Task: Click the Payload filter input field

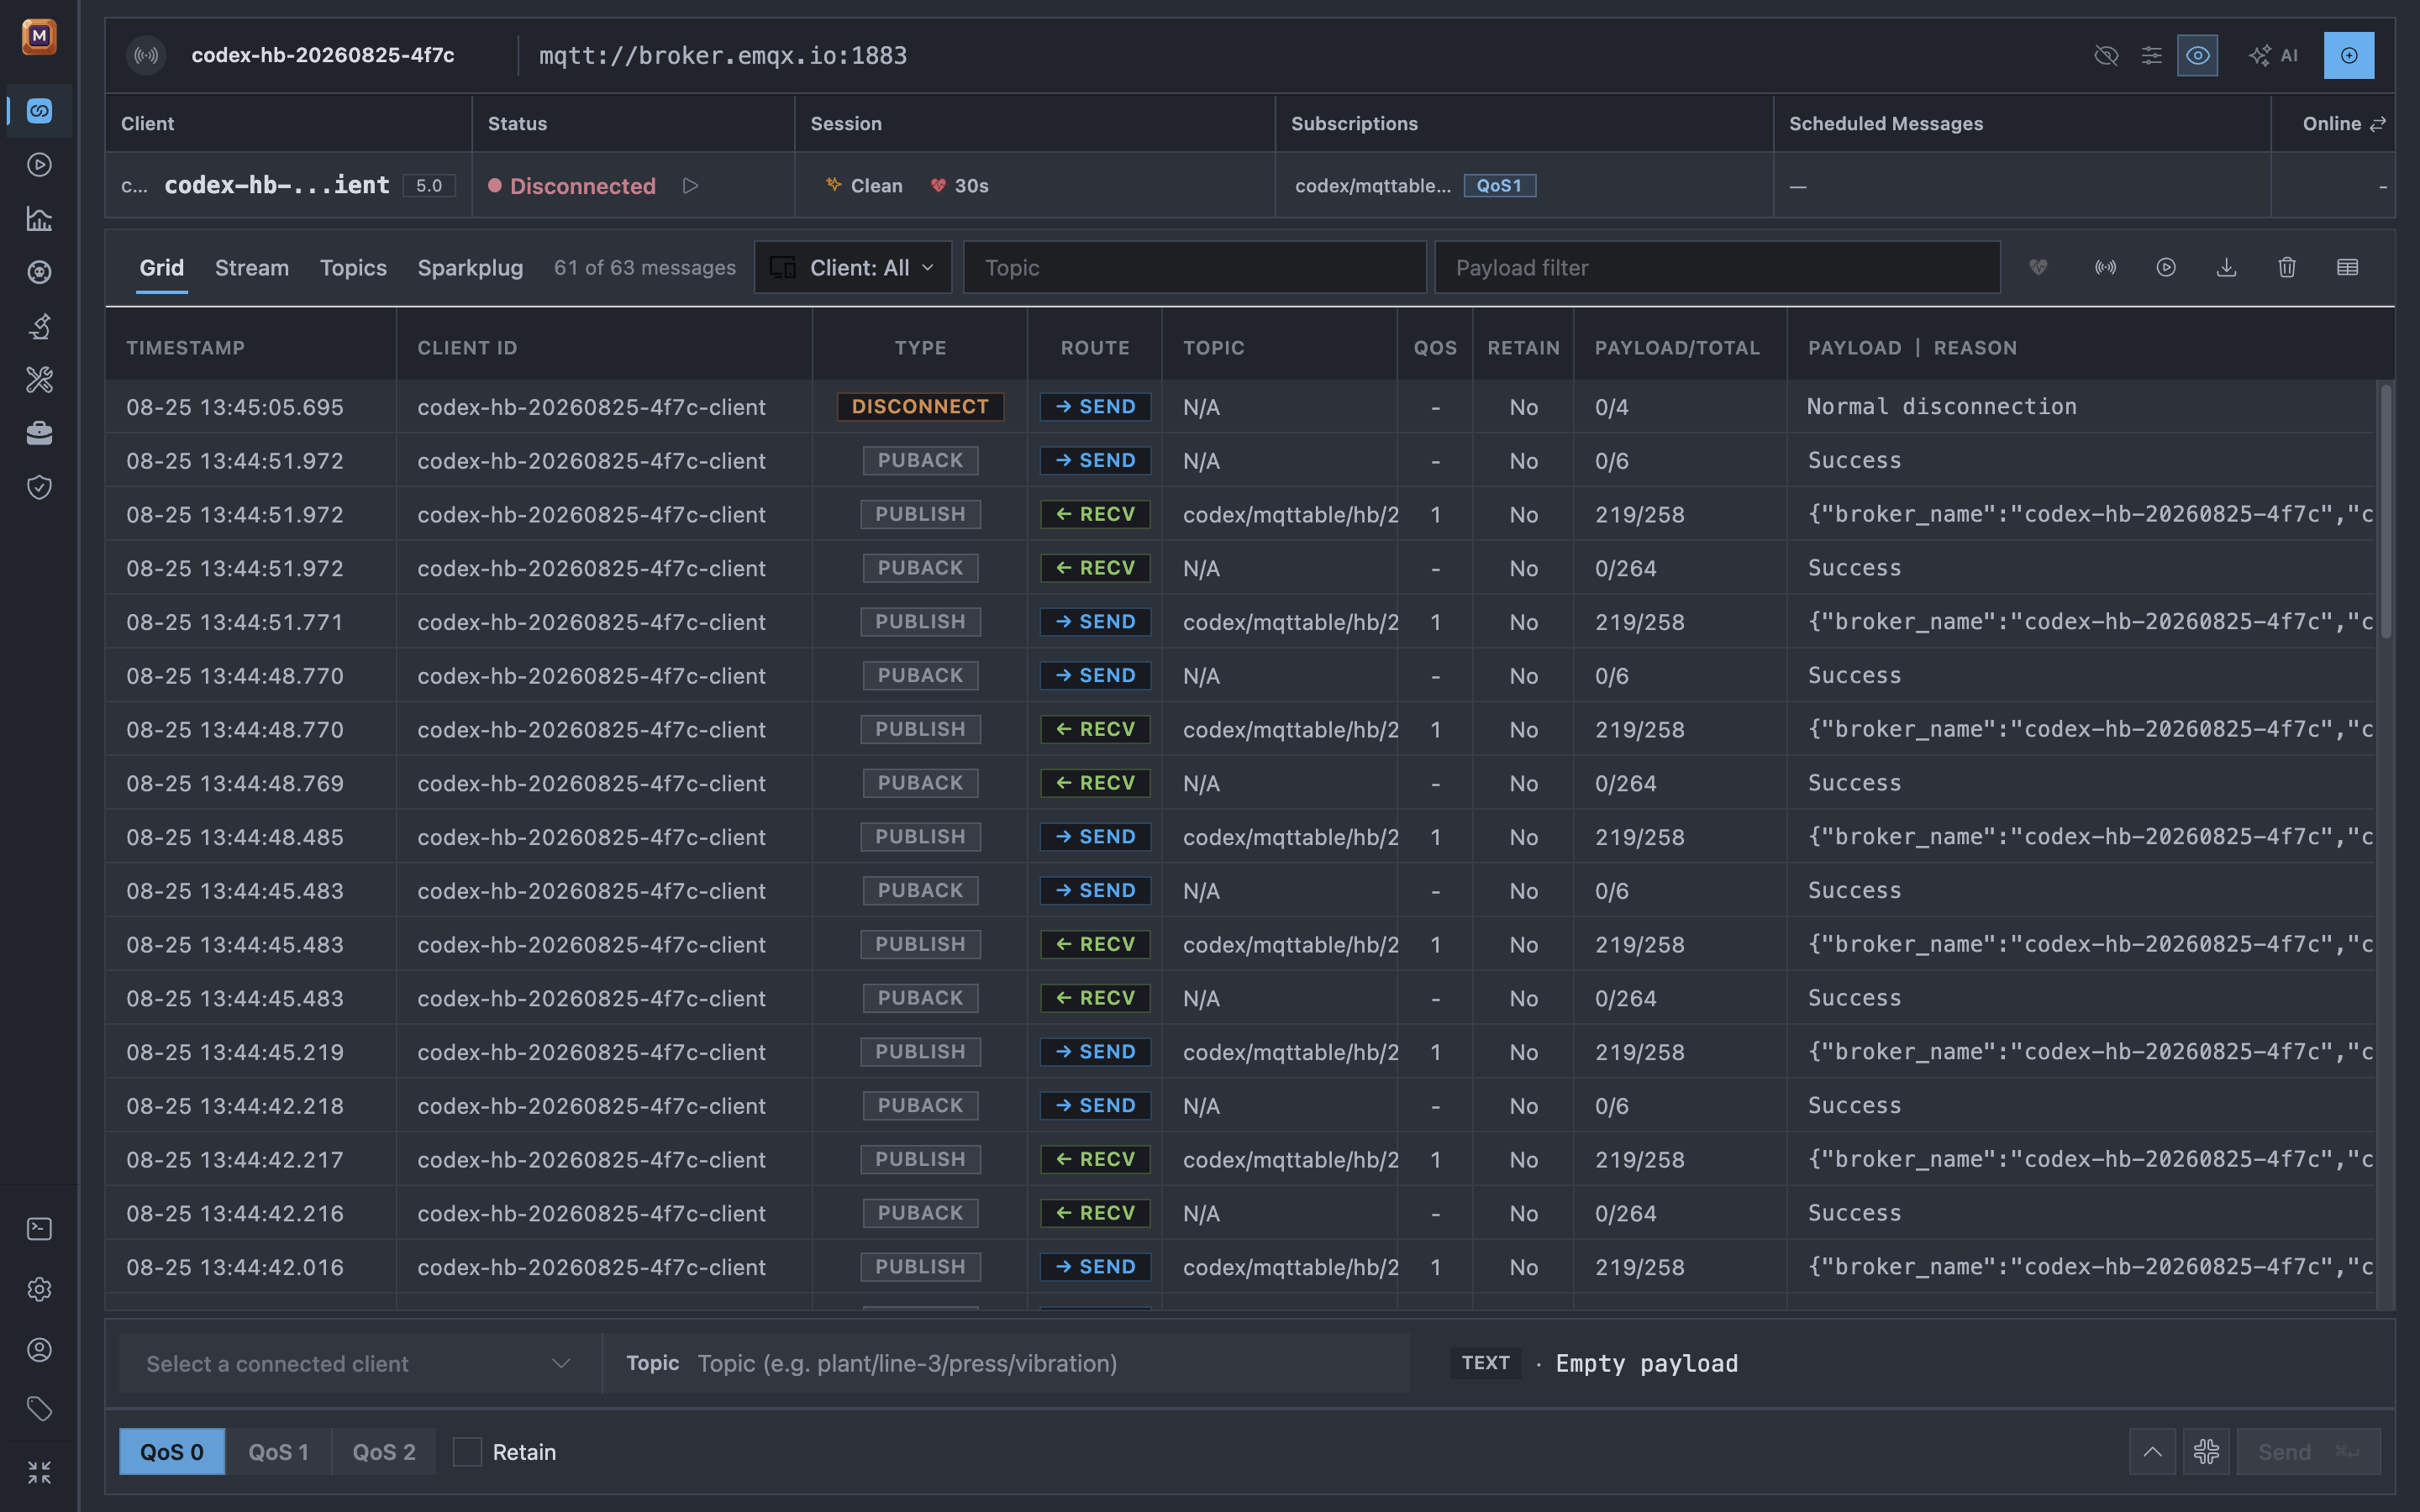Action: (1717, 267)
